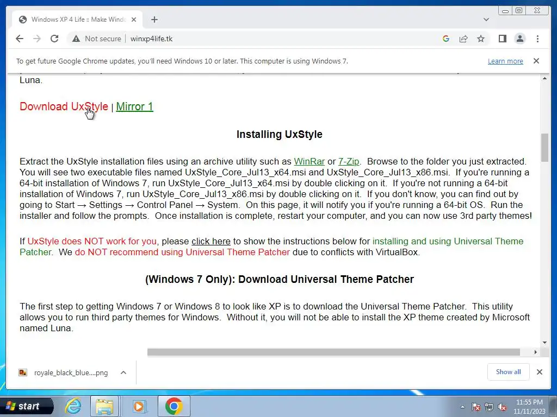Close the Windows XP 4 Life tab
Screen dimensions: 557x417
pos(134,20)
